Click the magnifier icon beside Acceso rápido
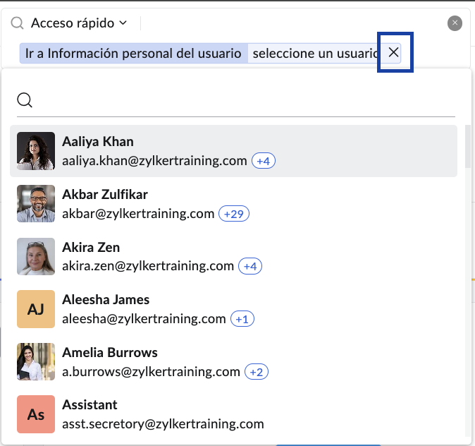 [17, 23]
